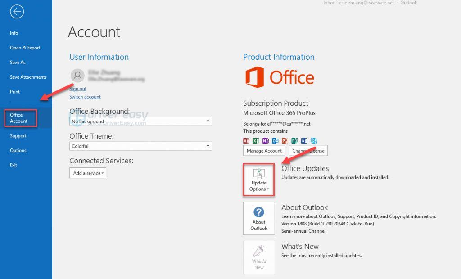This screenshot has width=461, height=279.
Task: Go to Options in the sidebar
Action: [18, 150]
